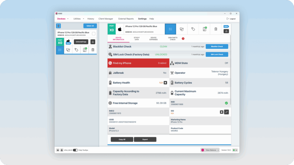
Task: Expand the Devices menu dropdown arrow
Action: click(x=68, y=19)
